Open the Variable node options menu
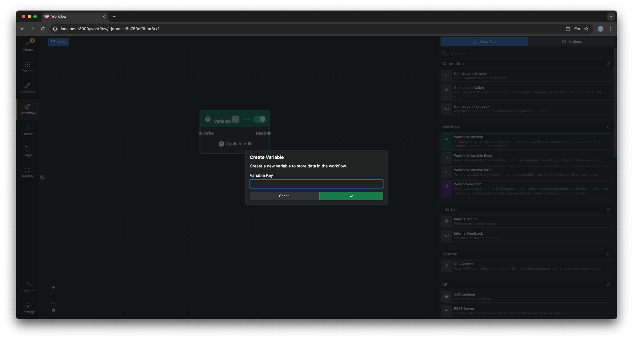This screenshot has height=340, width=633. 247,119
